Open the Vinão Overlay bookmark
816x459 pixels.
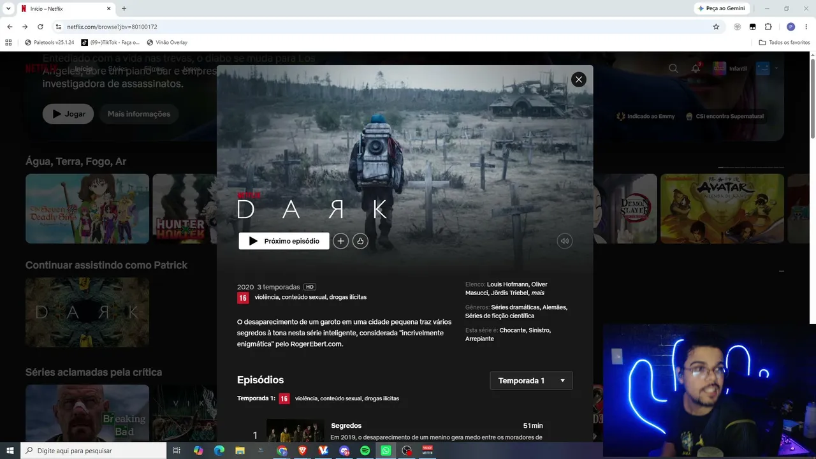(167, 43)
